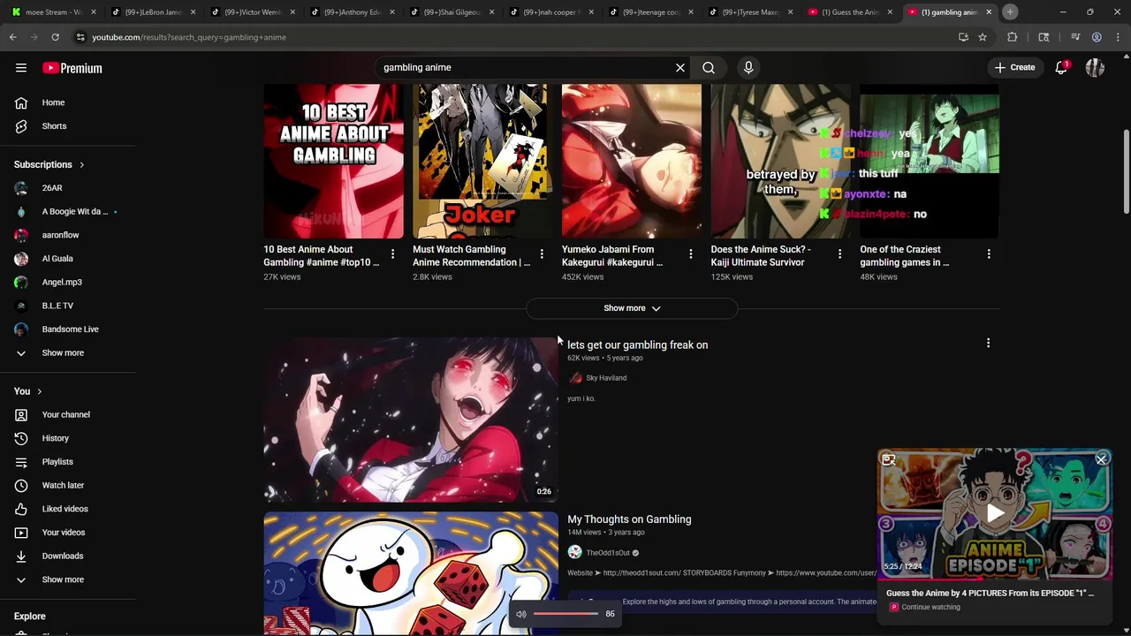Open options for Must Watch Gambling short
This screenshot has height=636, width=1131.
click(542, 254)
